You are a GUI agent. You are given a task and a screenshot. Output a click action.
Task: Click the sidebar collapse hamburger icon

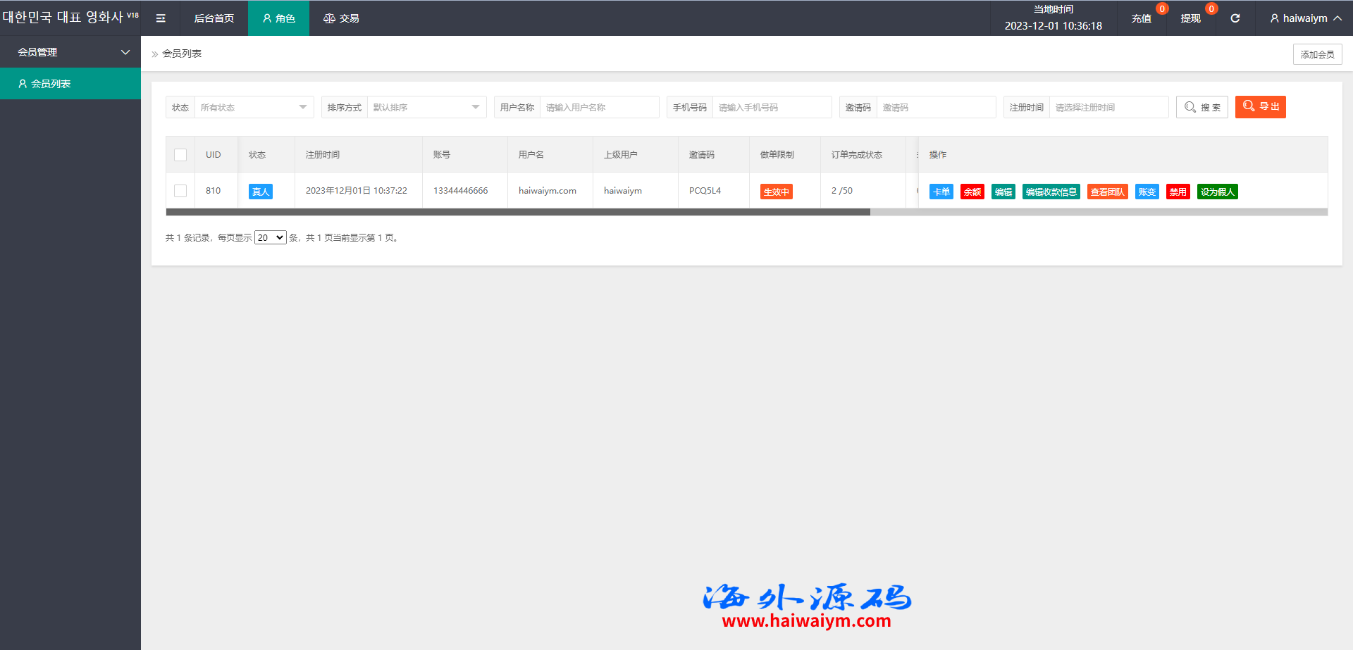(x=161, y=18)
